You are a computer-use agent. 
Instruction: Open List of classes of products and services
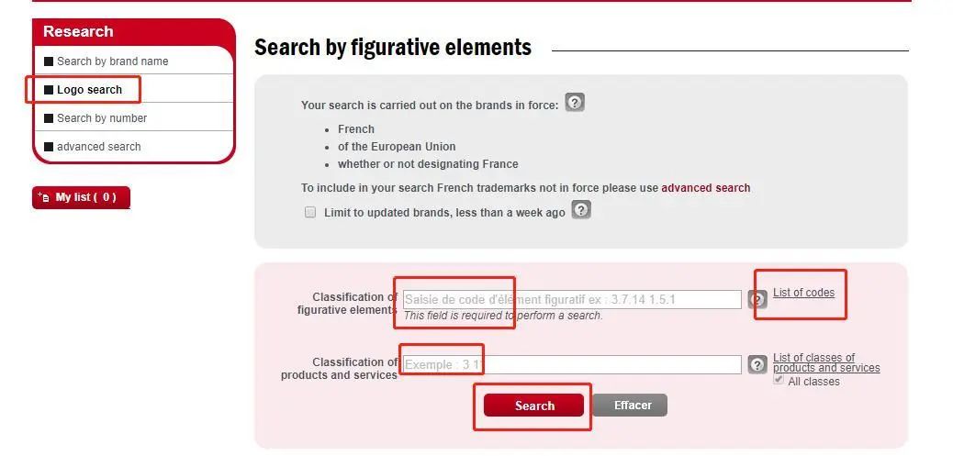[826, 362]
